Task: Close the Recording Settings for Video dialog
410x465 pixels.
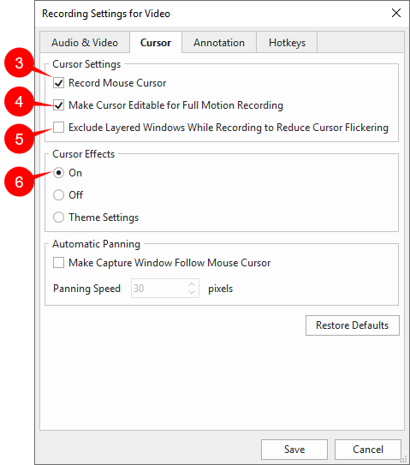Action: tap(396, 13)
